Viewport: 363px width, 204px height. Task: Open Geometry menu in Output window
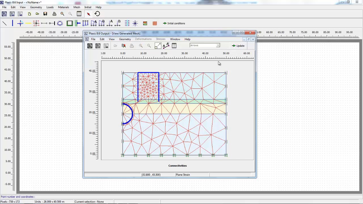pyautogui.click(x=125, y=39)
